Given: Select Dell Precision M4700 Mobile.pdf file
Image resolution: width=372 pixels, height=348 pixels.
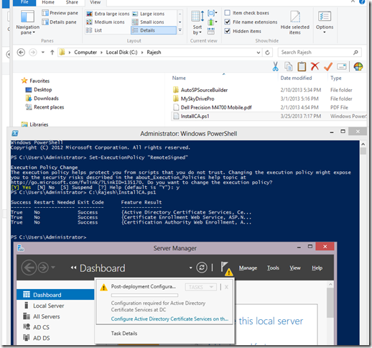Looking at the screenshot, I should click(x=216, y=107).
